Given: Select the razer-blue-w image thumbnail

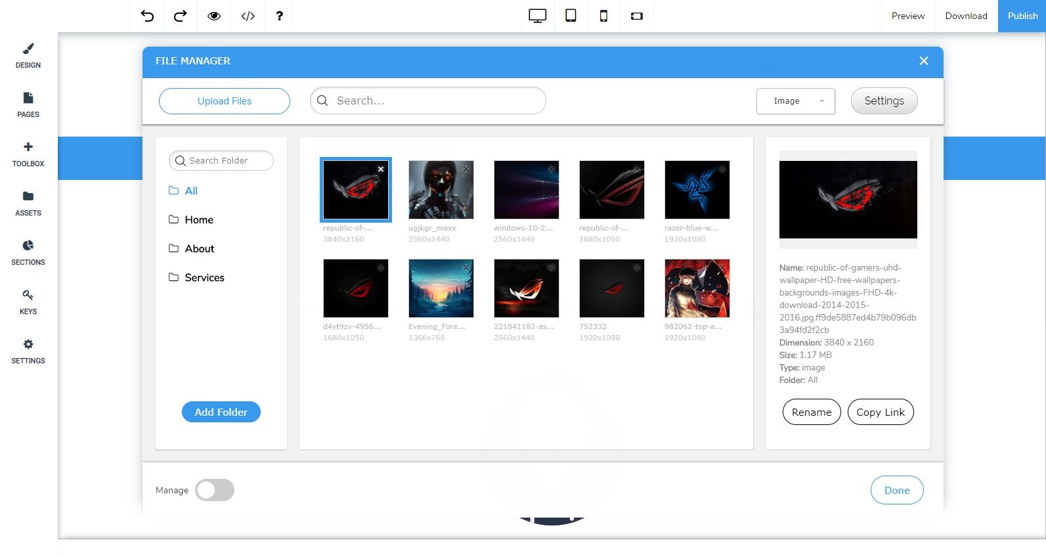Looking at the screenshot, I should click(697, 190).
